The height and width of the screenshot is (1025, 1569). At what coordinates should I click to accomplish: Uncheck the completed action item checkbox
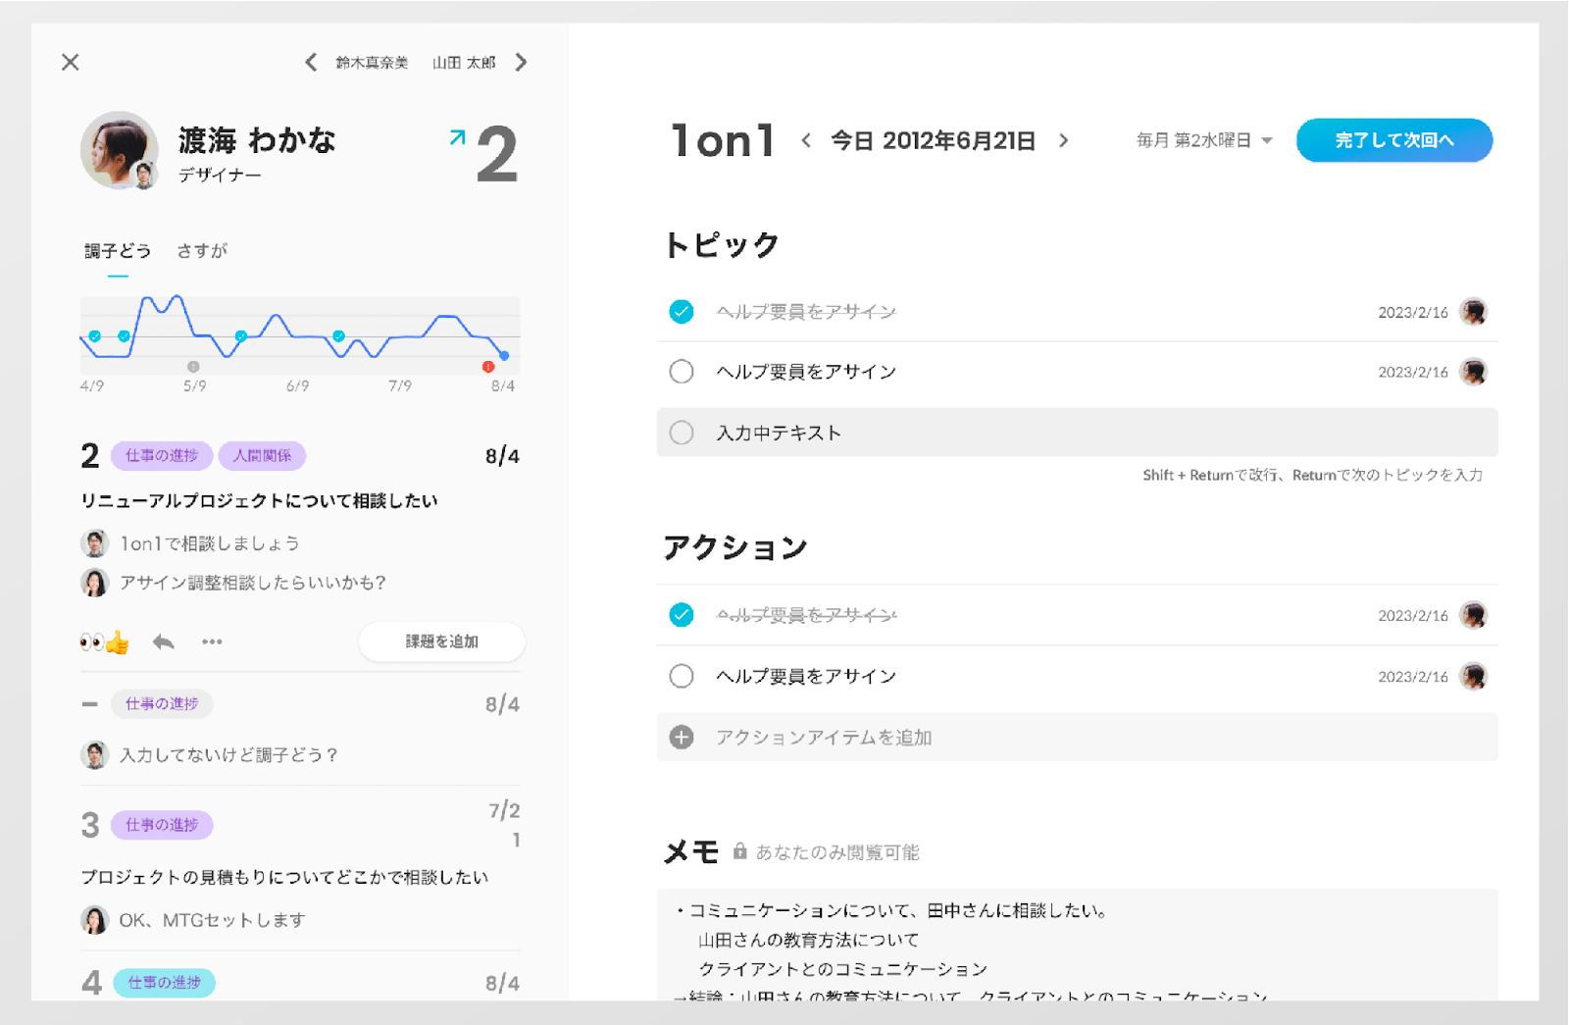[682, 615]
